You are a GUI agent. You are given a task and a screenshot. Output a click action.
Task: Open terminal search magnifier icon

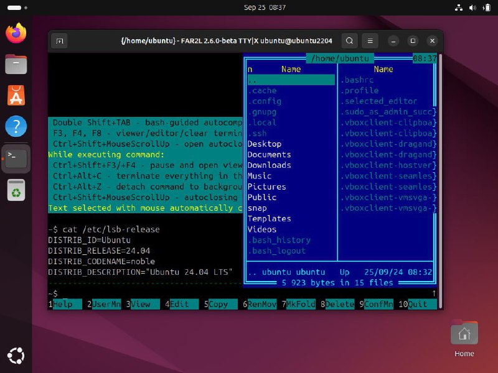tap(349, 41)
